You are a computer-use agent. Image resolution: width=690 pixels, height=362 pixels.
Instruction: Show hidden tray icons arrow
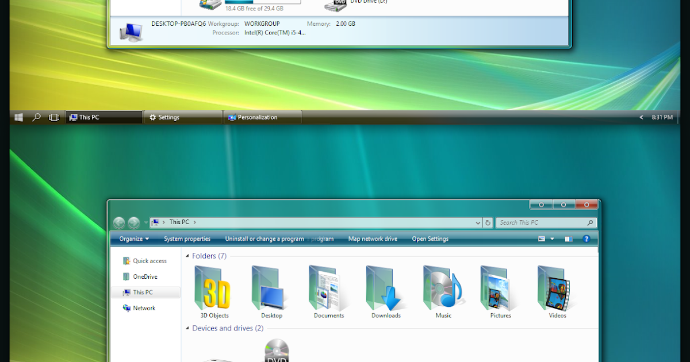(642, 117)
